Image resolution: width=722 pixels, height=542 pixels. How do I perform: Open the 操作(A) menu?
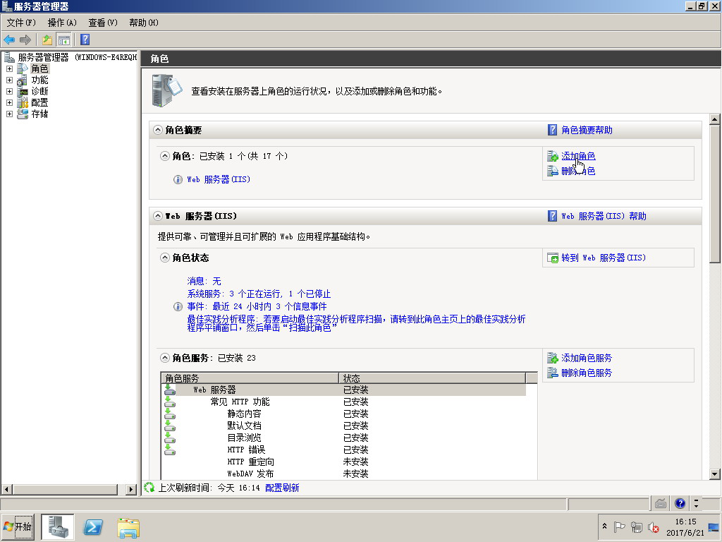click(62, 23)
